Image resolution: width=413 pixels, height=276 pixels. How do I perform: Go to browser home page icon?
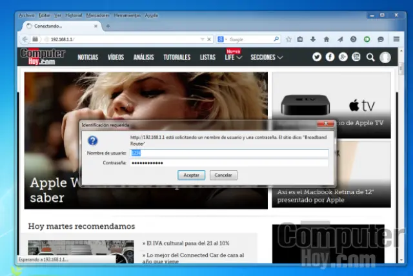coord(327,39)
